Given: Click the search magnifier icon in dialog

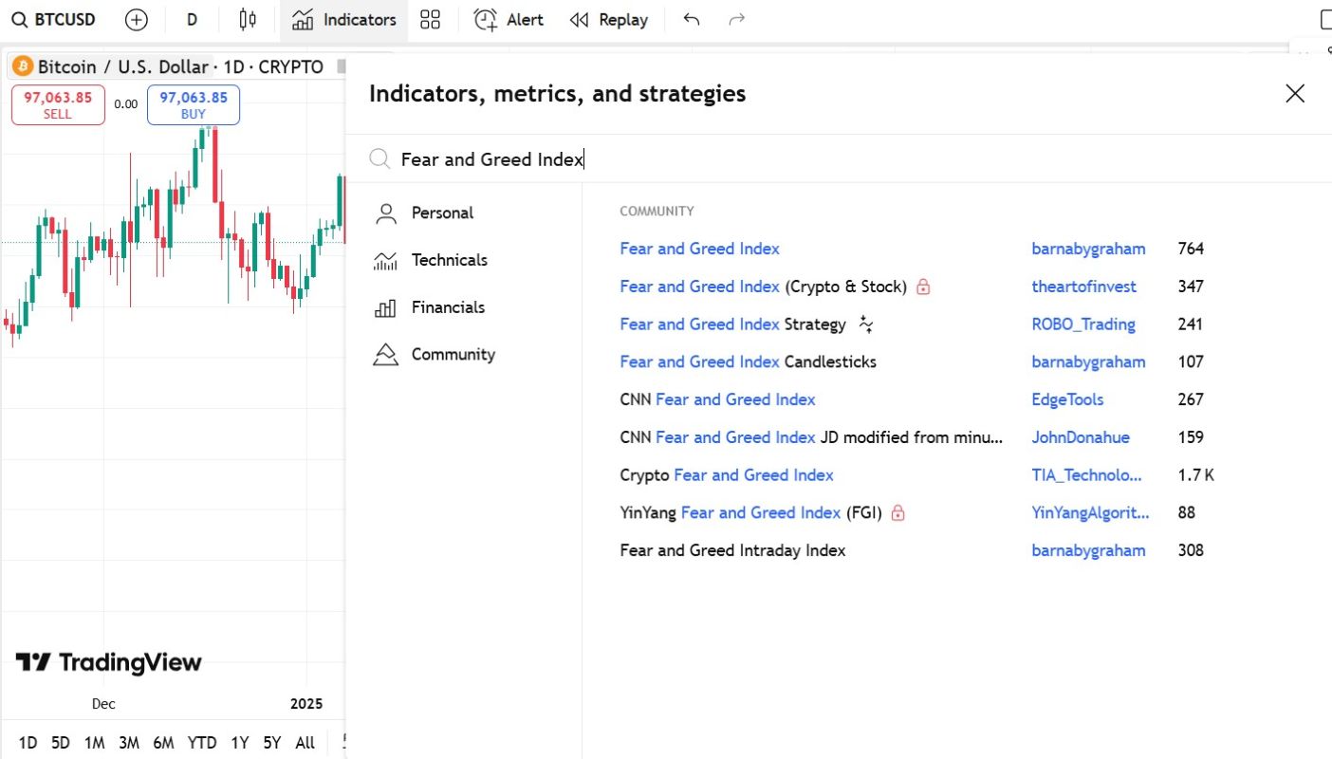Looking at the screenshot, I should [379, 158].
